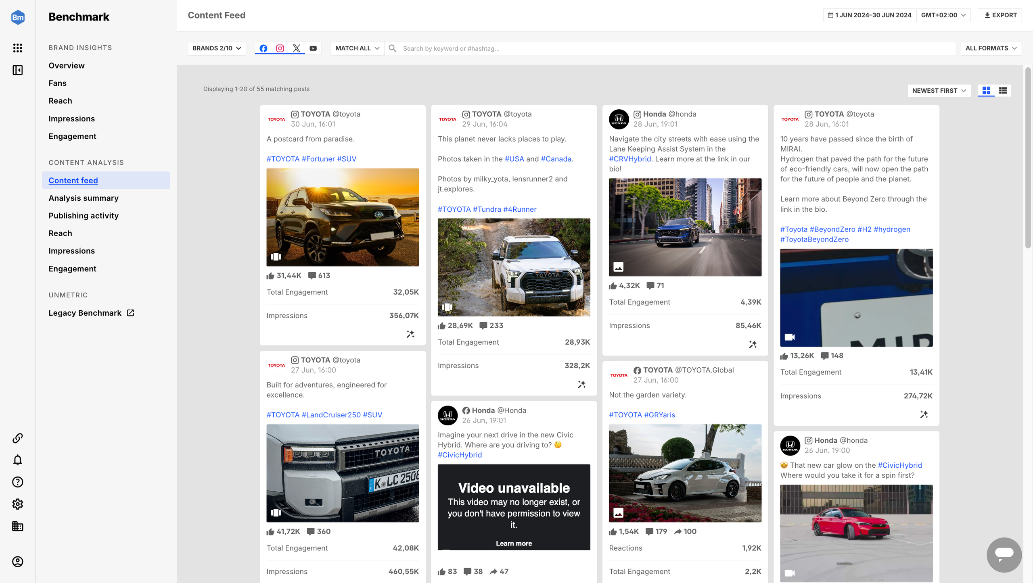Open the GMT+02:00 timezone dropdown
This screenshot has width=1033, height=583.
pyautogui.click(x=943, y=15)
